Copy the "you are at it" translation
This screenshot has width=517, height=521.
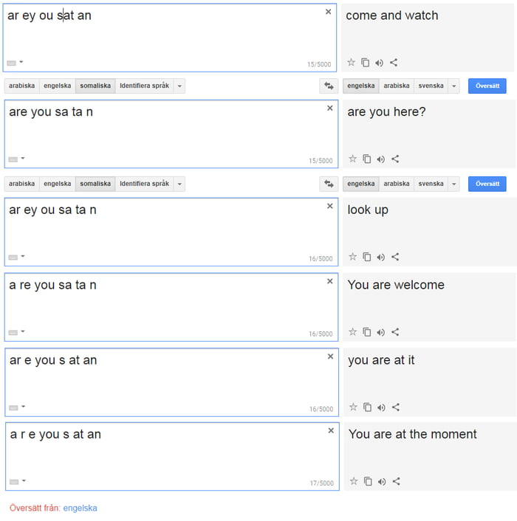[x=367, y=407]
